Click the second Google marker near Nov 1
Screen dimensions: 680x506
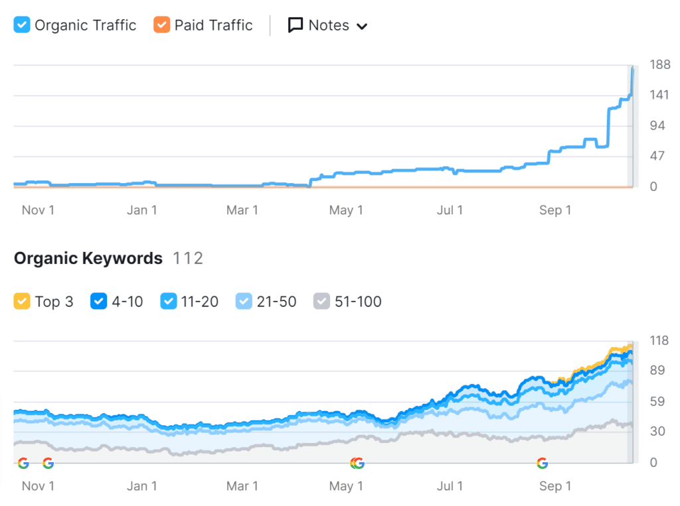point(48,463)
